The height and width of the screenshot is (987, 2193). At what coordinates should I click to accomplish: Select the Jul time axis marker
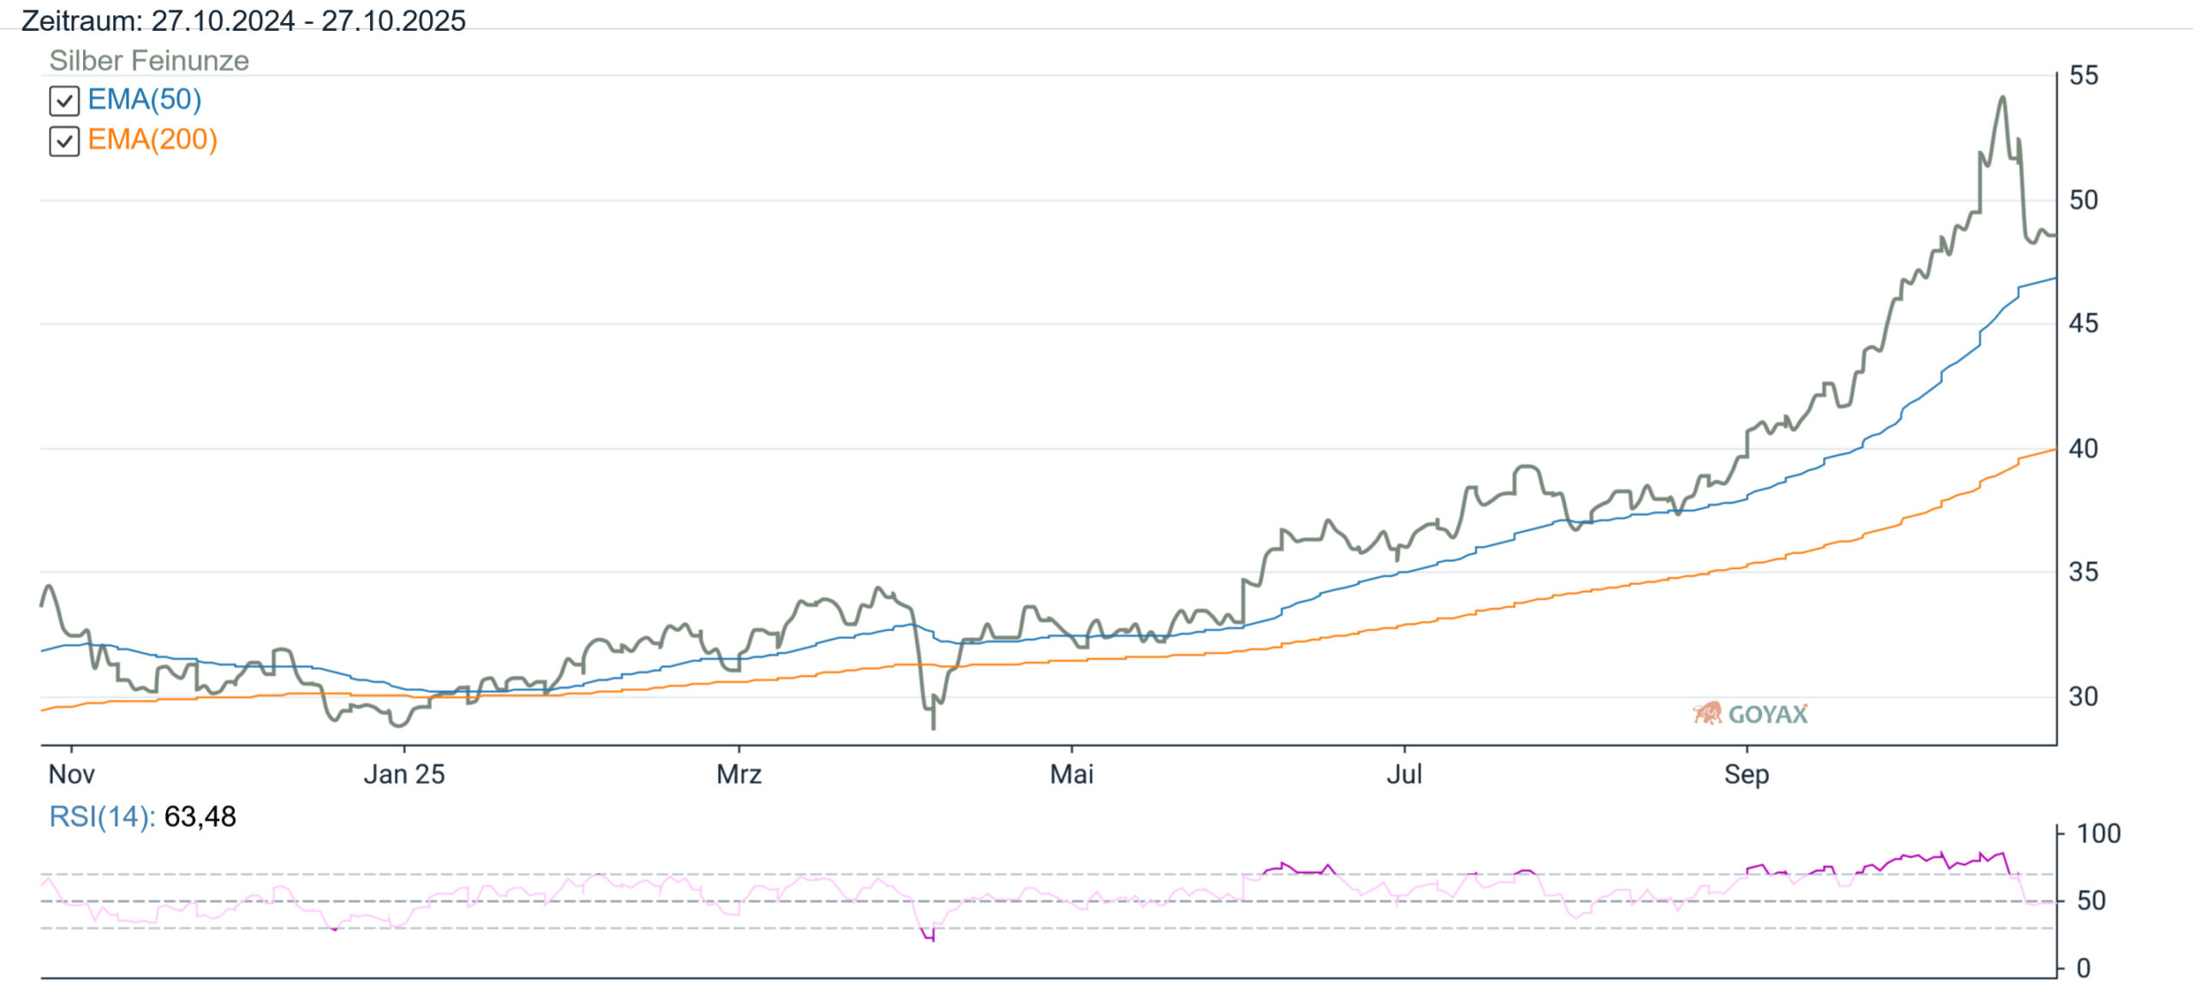click(x=1404, y=774)
